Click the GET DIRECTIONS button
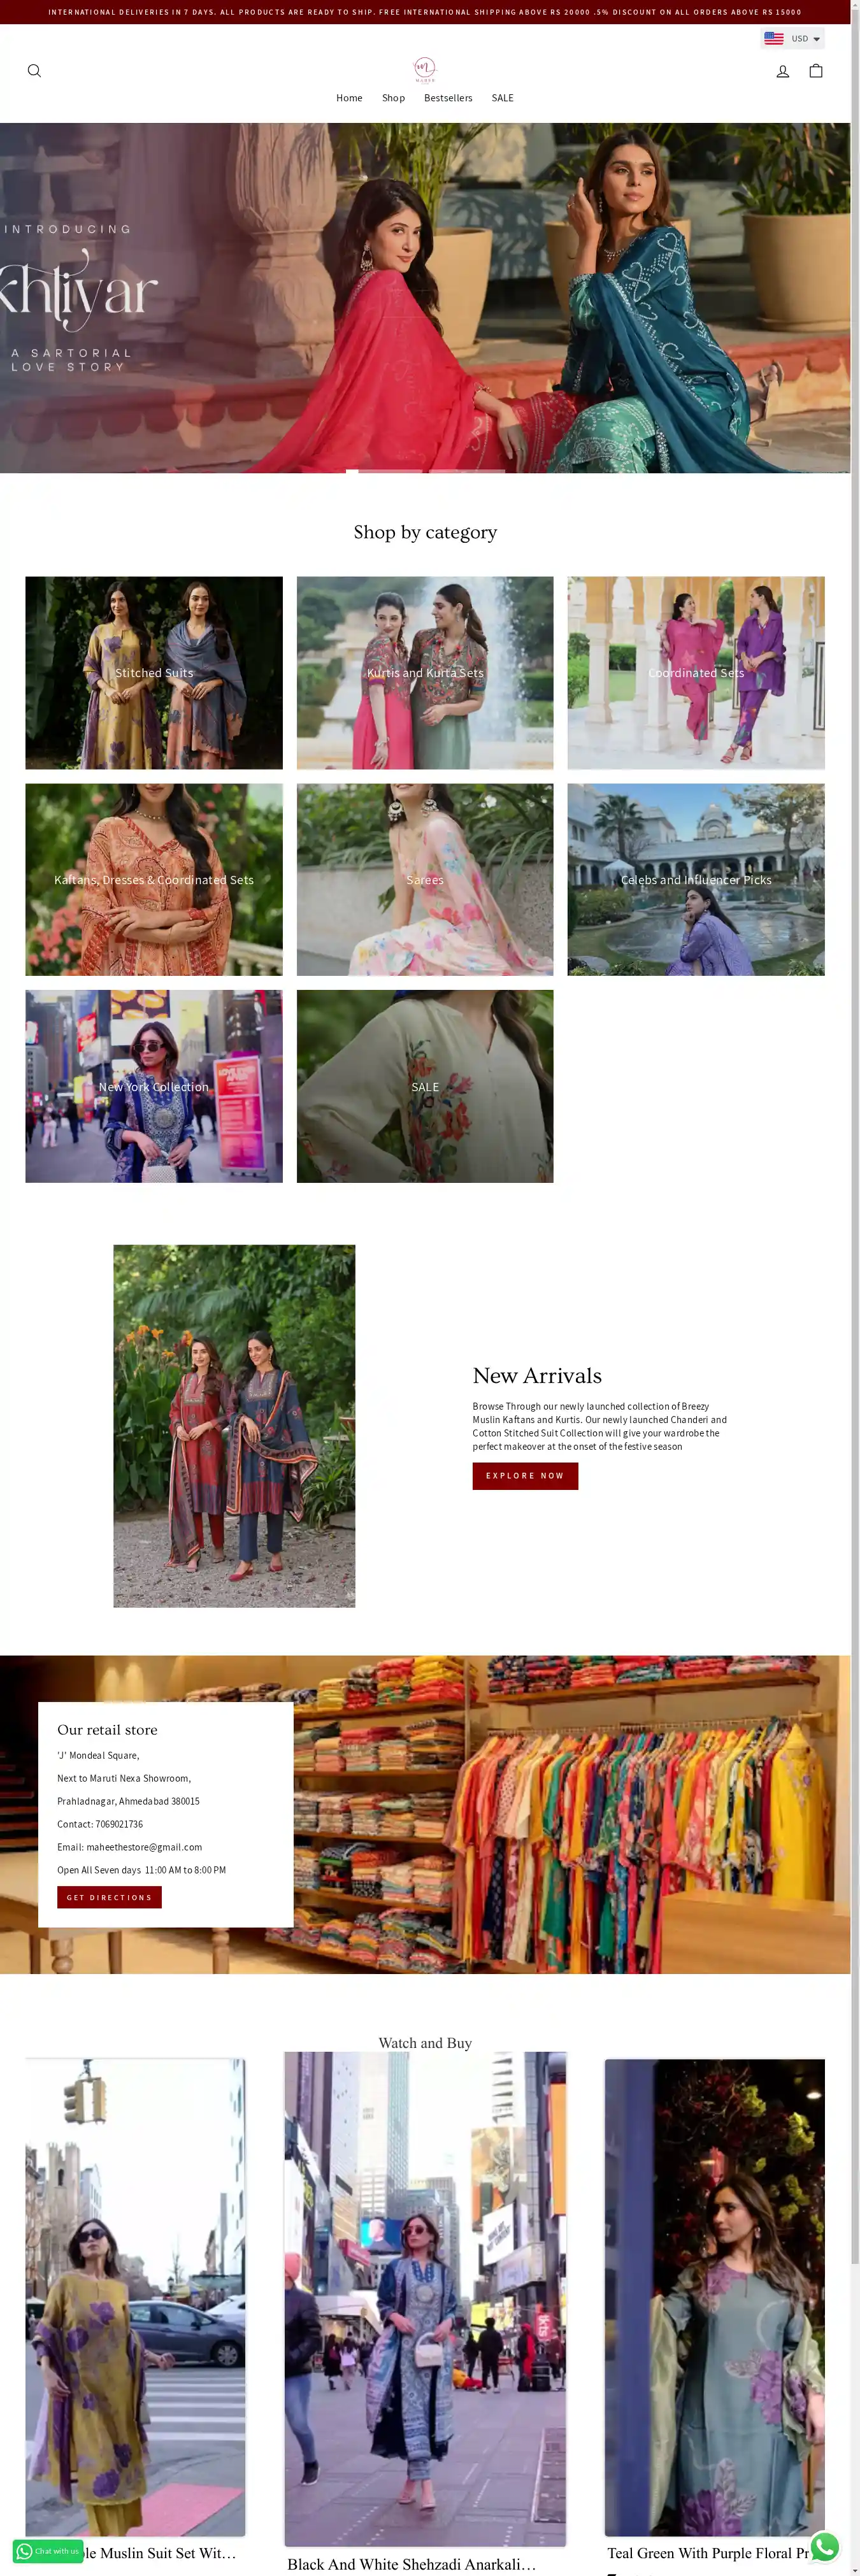 [109, 1897]
